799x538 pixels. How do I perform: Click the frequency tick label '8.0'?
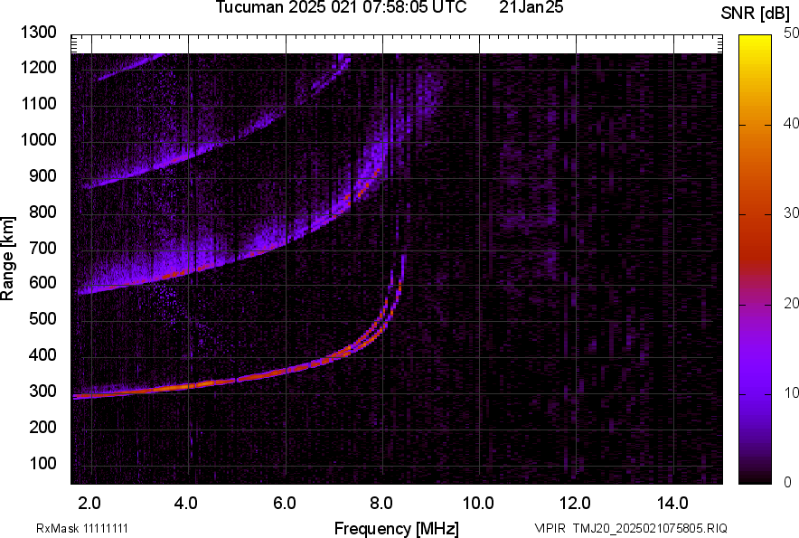tap(381, 504)
